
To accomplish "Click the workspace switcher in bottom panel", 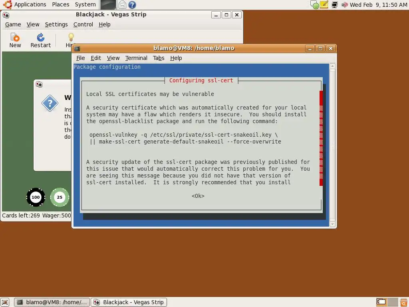I will (x=387, y=302).
